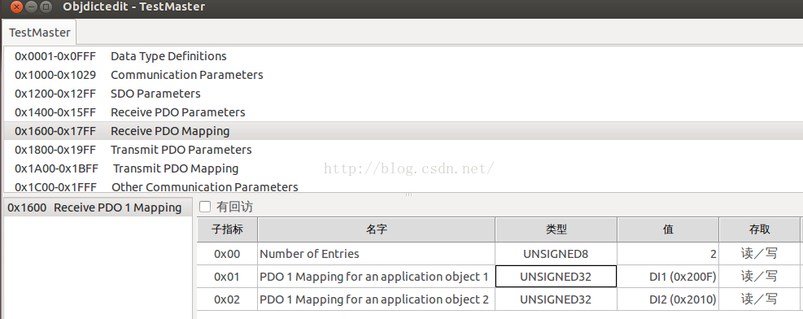This screenshot has width=803, height=319.
Task: Close the Objdictedit window
Action: [x=15, y=7]
